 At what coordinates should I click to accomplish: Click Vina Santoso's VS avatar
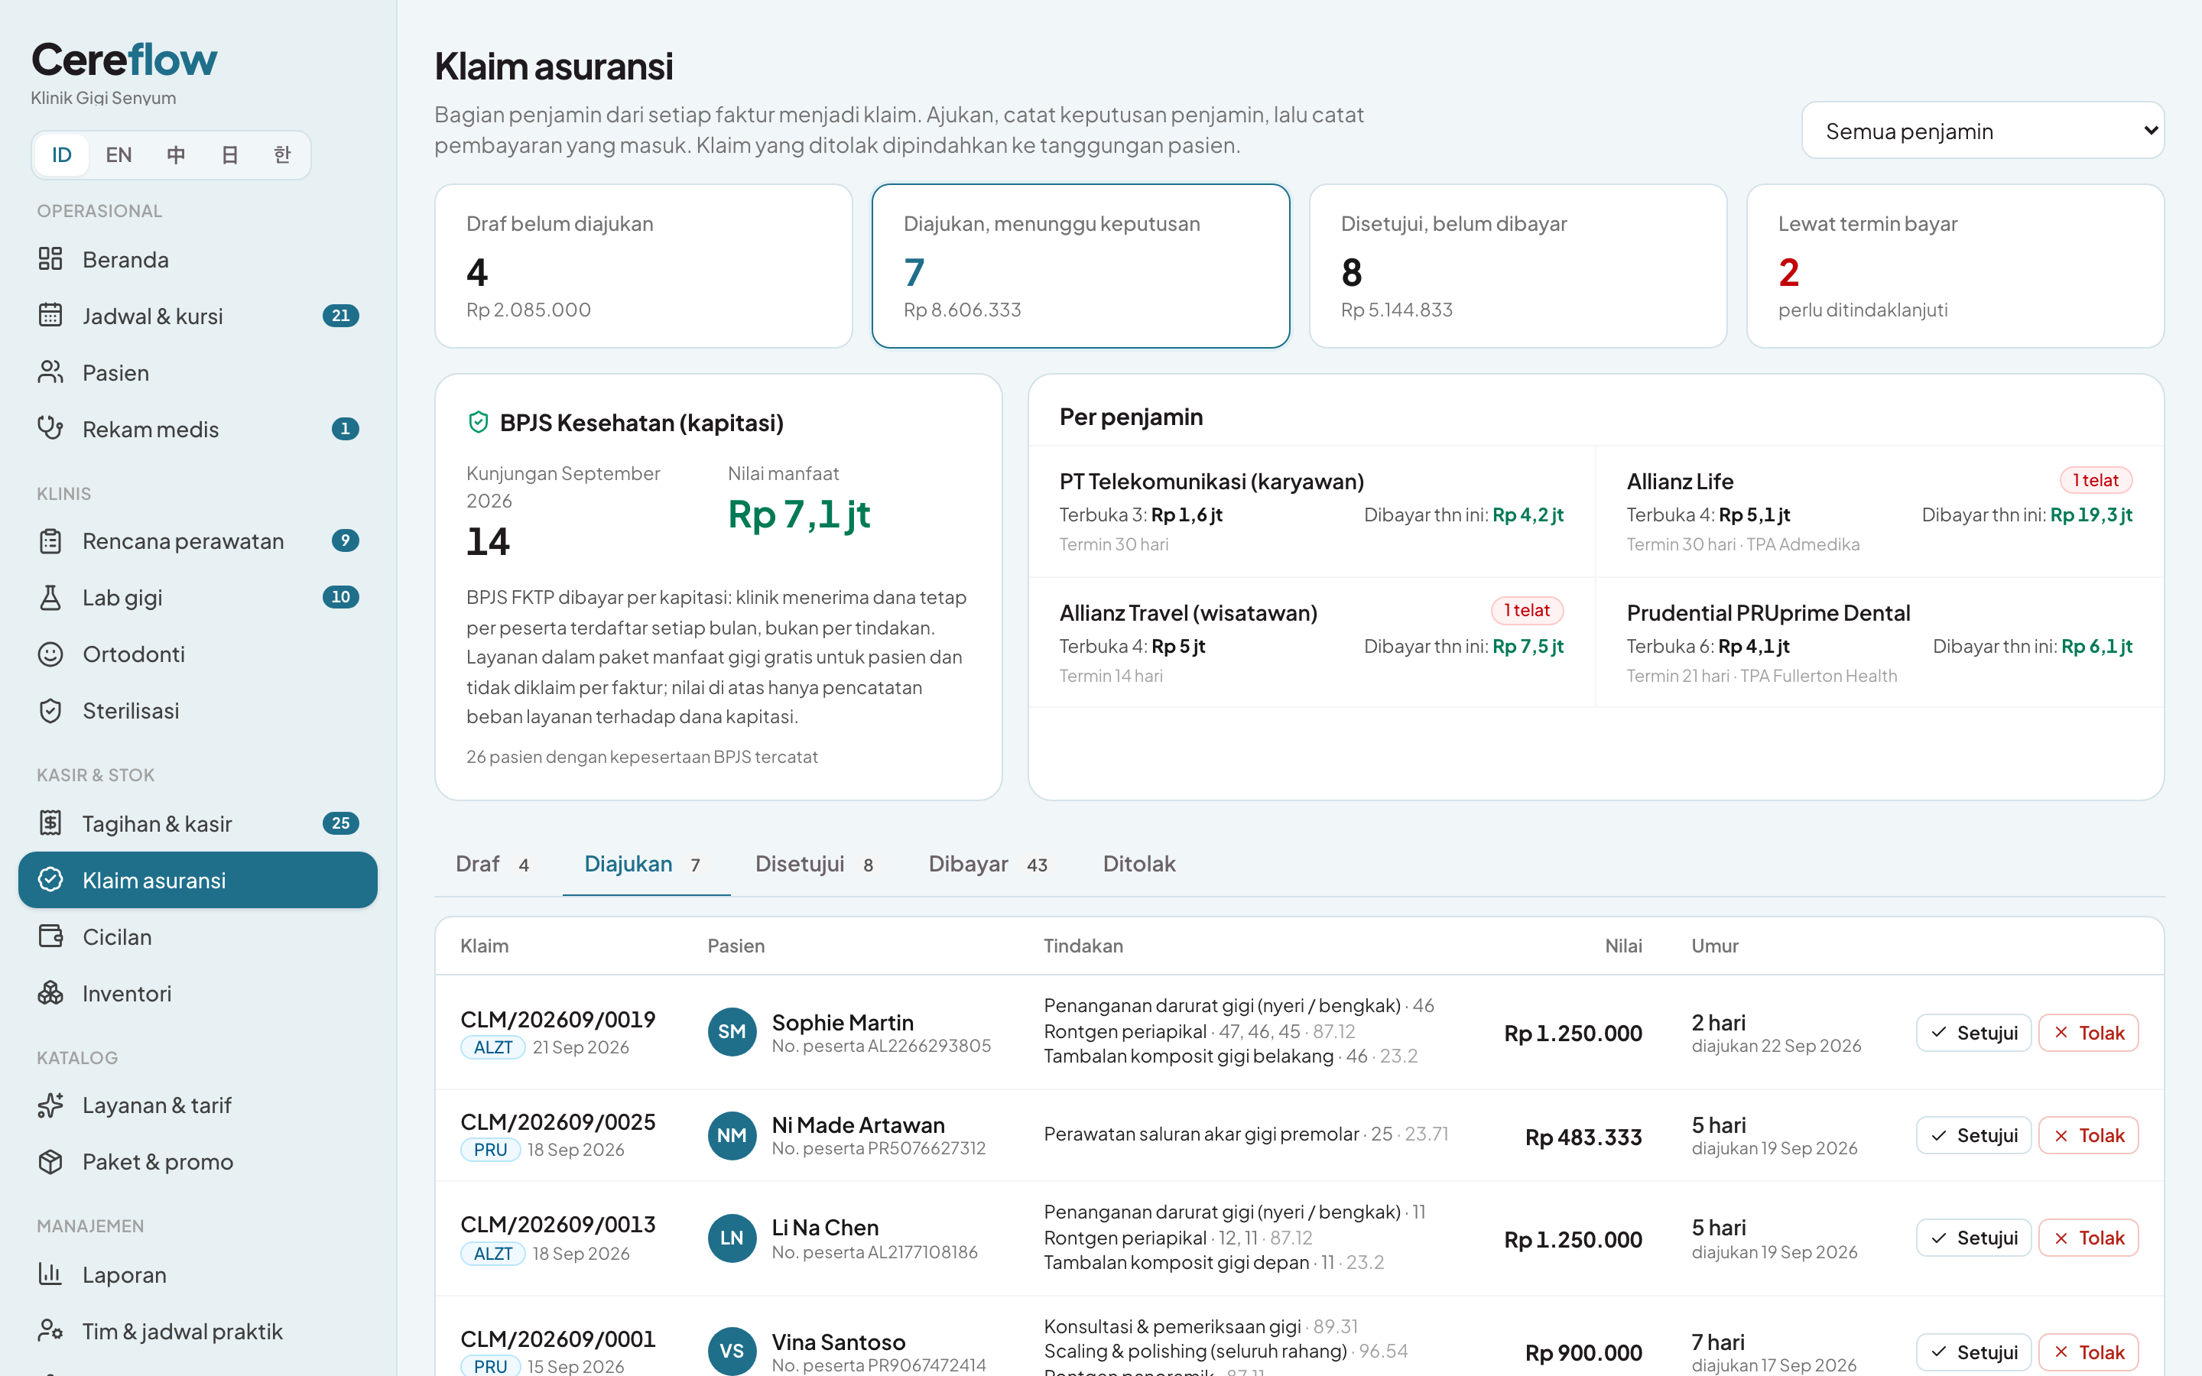[x=732, y=1352]
